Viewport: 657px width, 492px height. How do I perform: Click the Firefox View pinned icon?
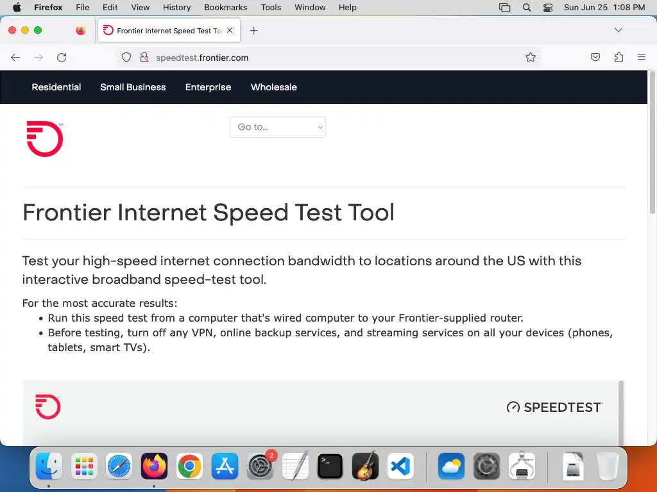[80, 30]
